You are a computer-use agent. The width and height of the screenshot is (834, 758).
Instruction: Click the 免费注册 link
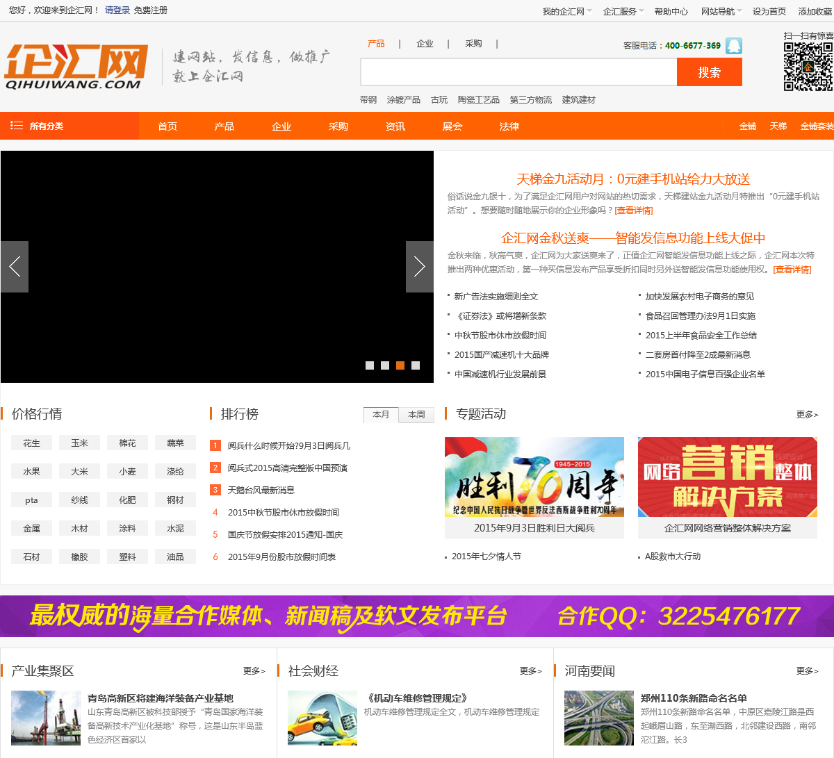pos(151,10)
